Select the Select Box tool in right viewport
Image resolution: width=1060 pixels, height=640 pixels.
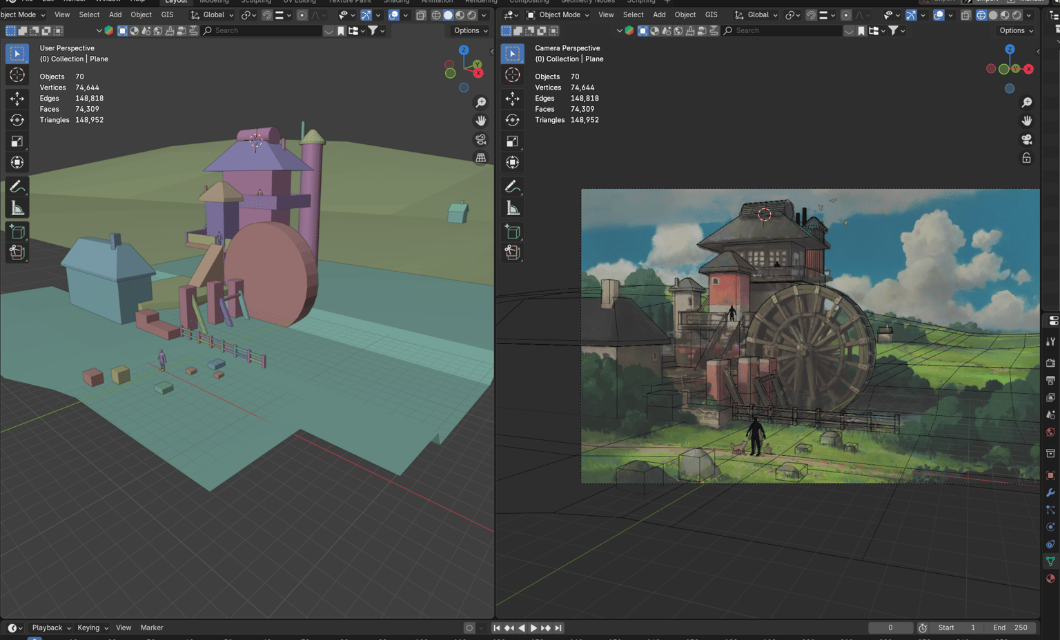512,53
